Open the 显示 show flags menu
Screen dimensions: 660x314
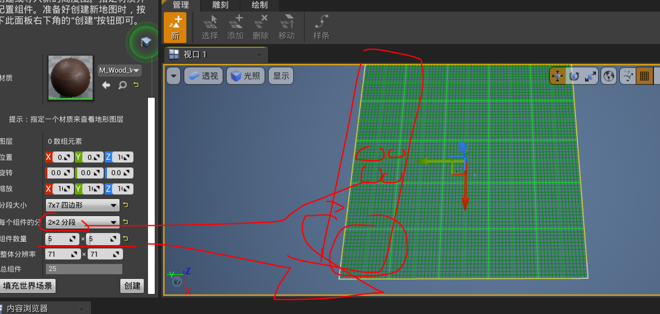click(281, 75)
